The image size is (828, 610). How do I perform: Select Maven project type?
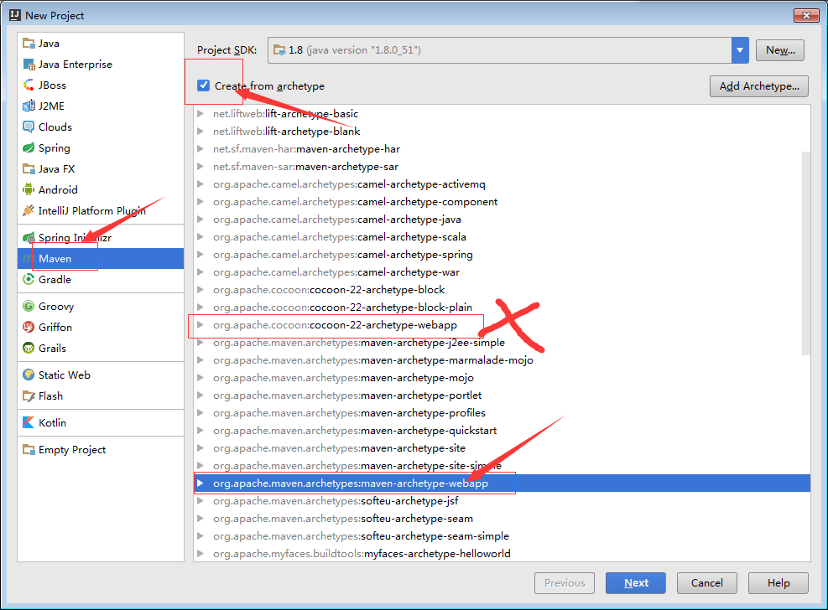[101, 258]
